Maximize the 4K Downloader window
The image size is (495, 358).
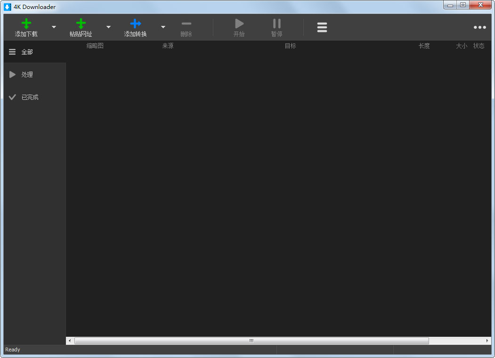(463, 5)
